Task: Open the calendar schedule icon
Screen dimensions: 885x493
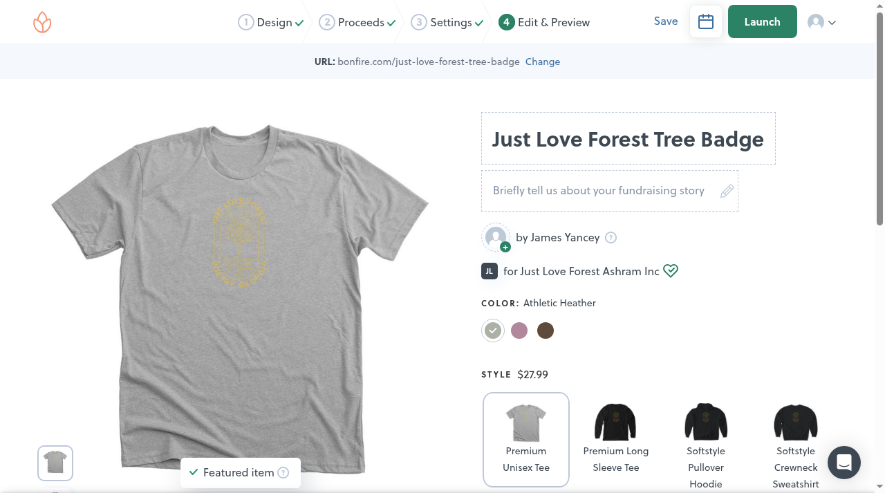Action: tap(706, 22)
